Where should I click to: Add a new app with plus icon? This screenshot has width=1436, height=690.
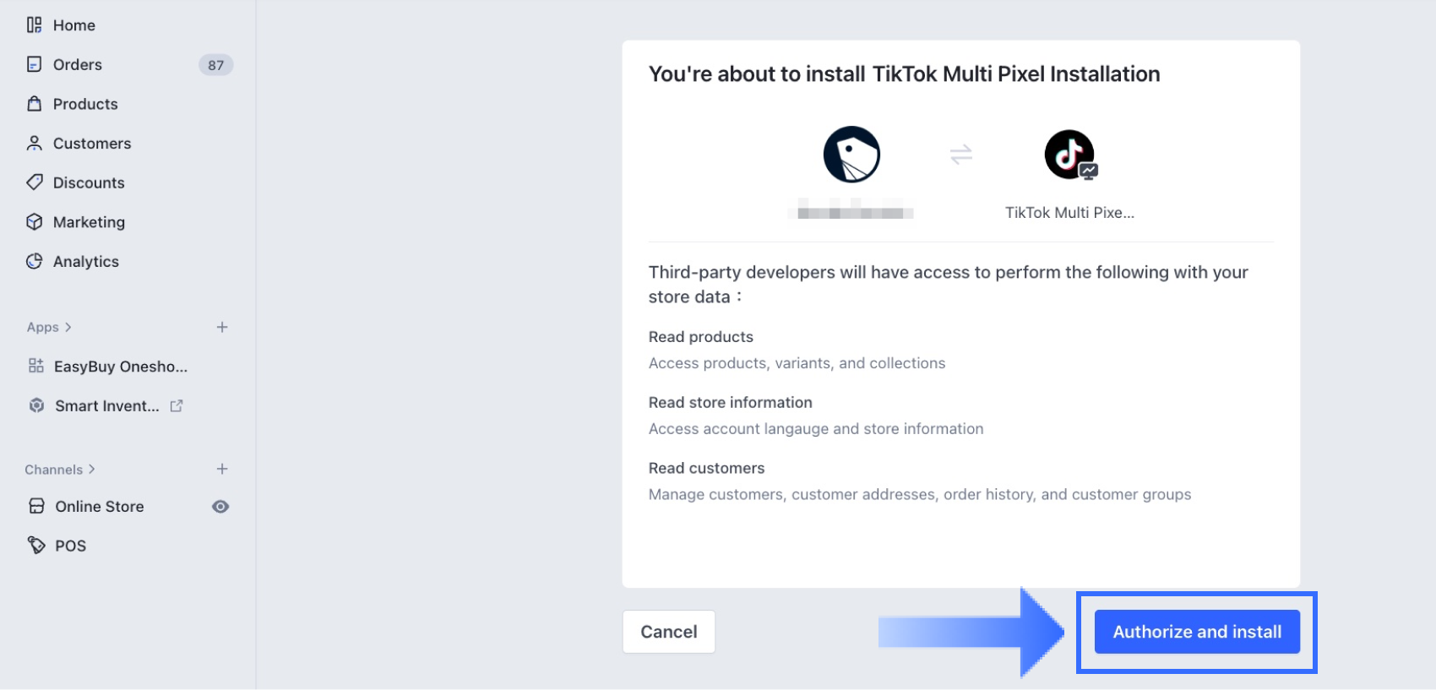[x=222, y=328]
